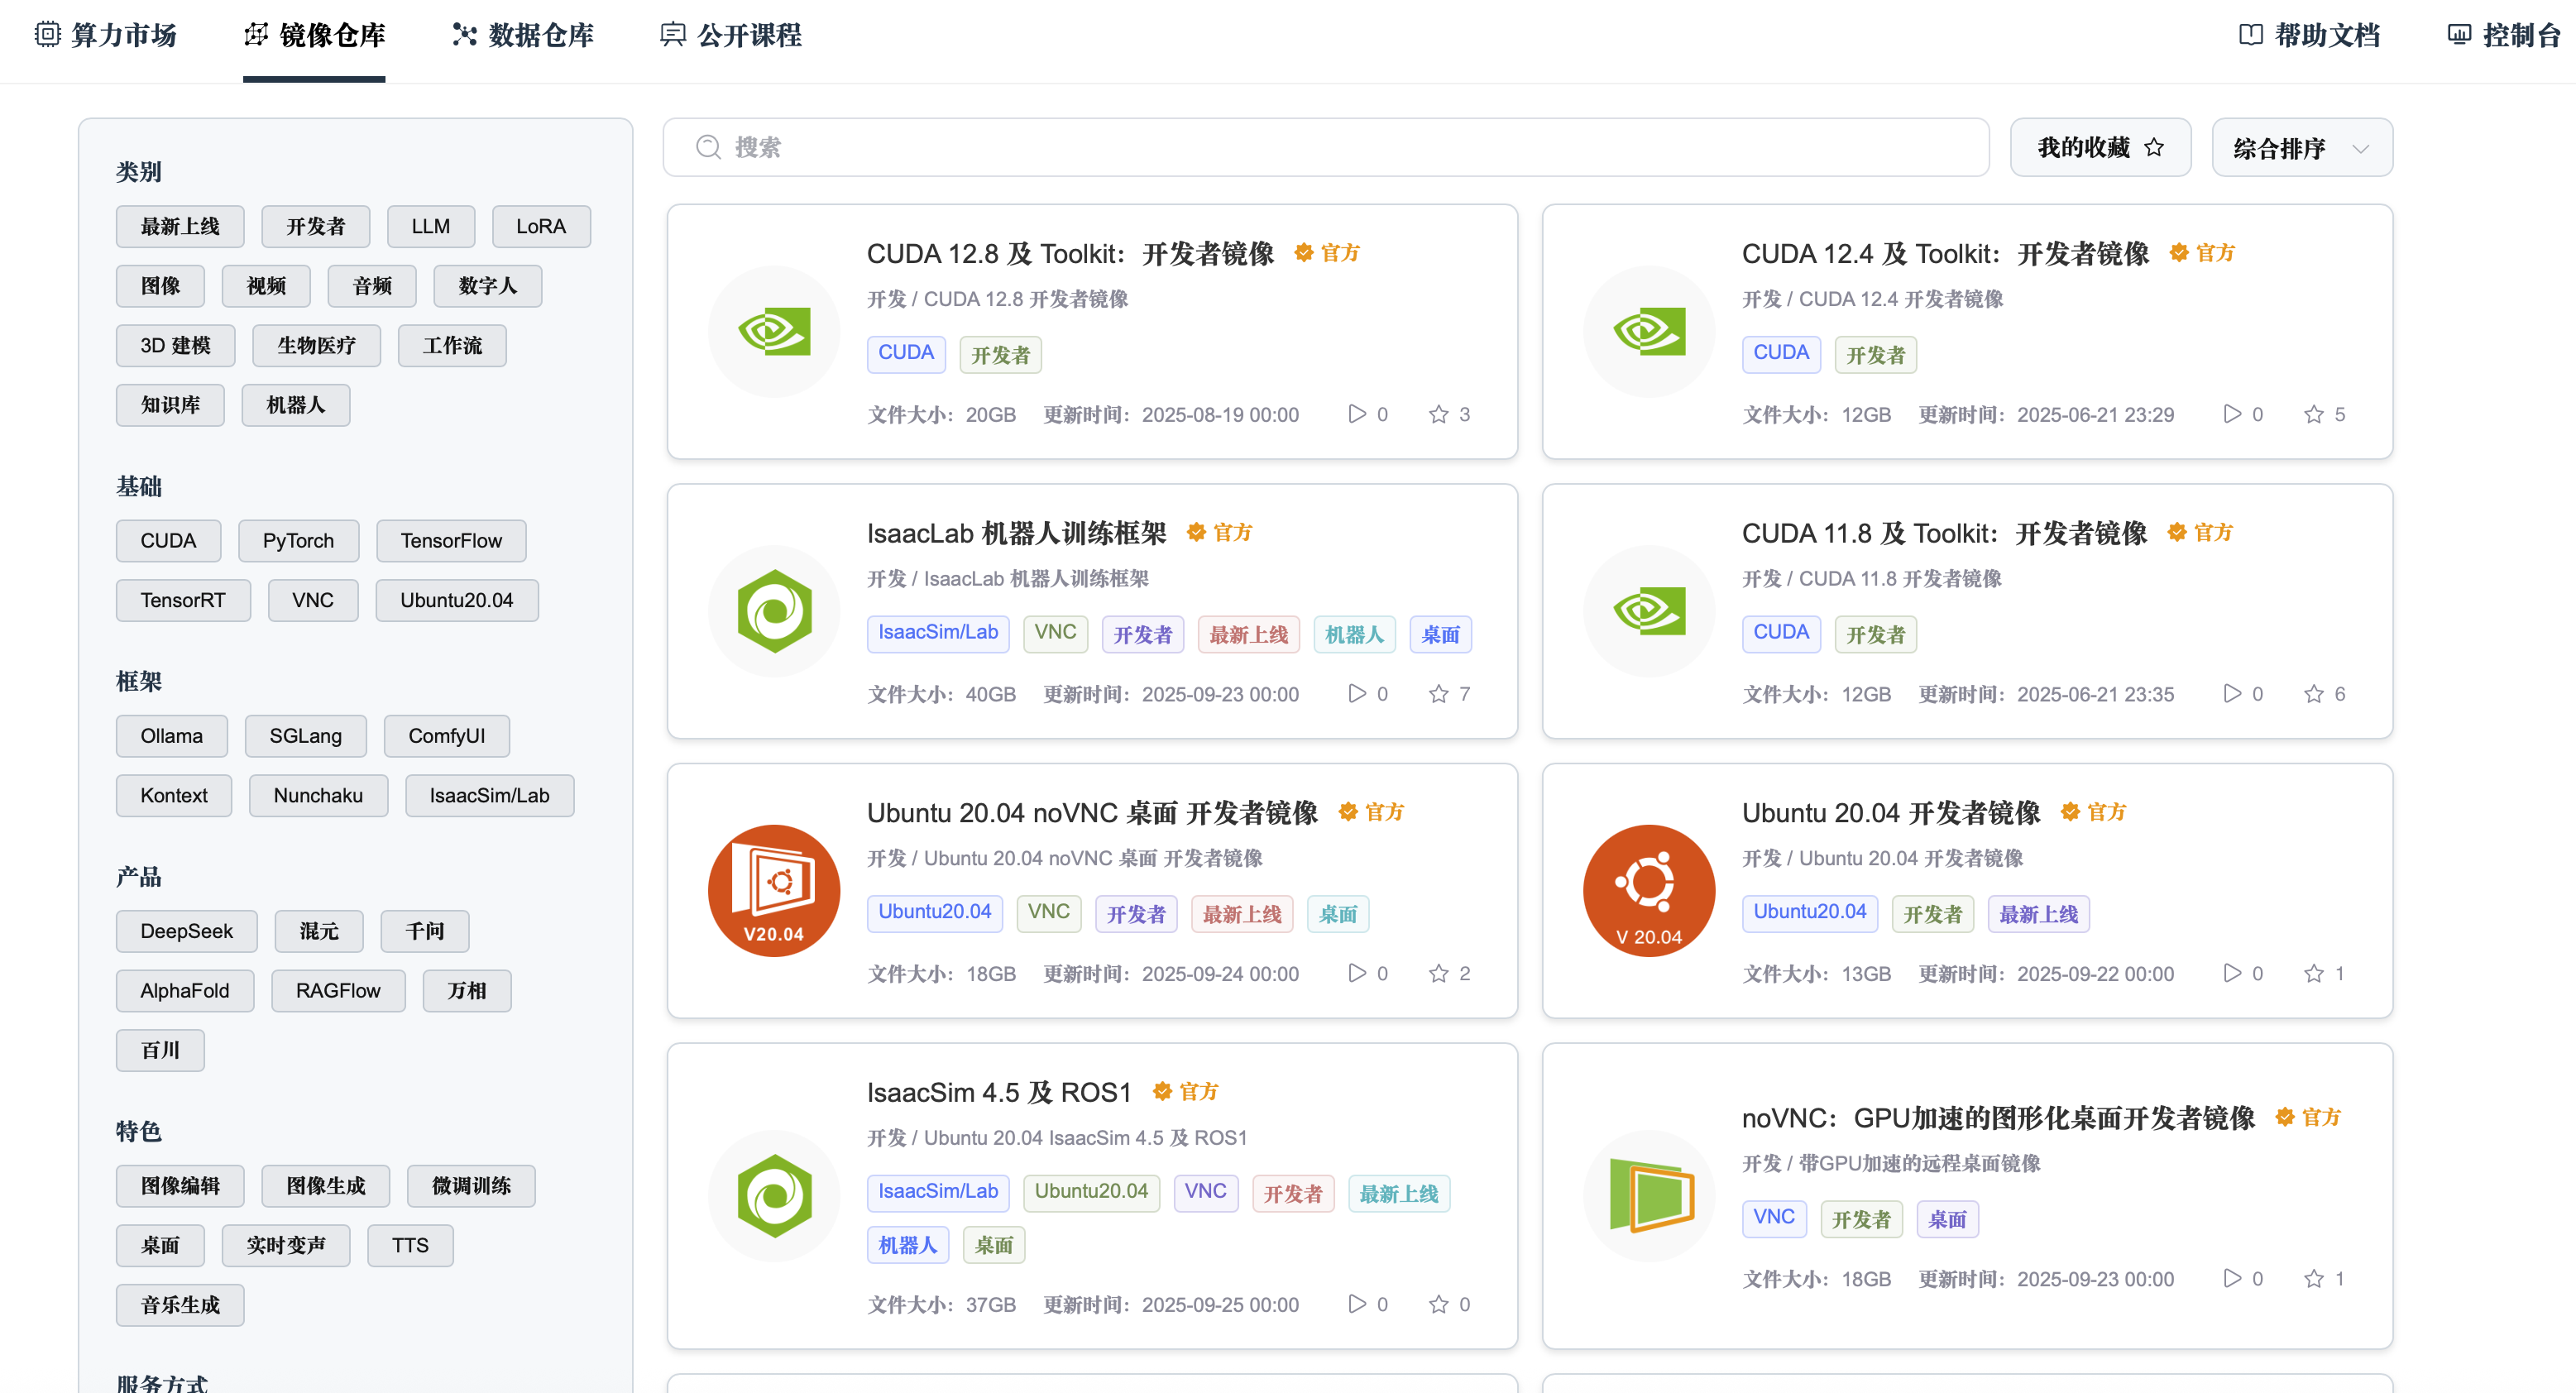Click run-count icon on IsaacSim 4.5 card
2576x1393 pixels.
(1357, 1304)
